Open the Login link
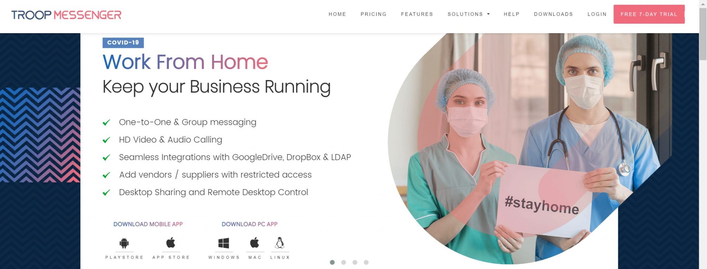 (x=597, y=14)
